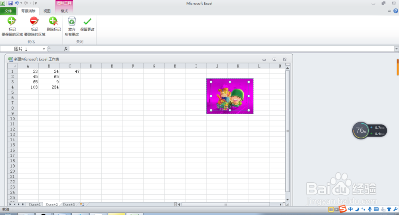
Task: Click the 76% memory monitor circle
Action: click(x=361, y=130)
